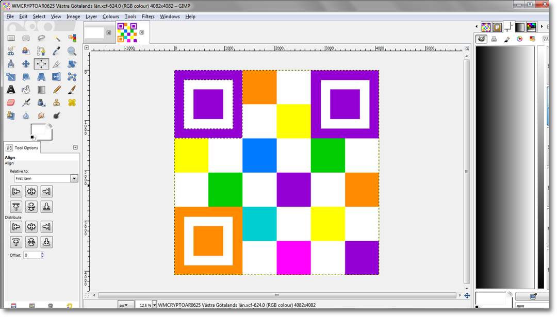Switch to the Tool Options tab
Viewport: 557px width, 317px height.
22,147
